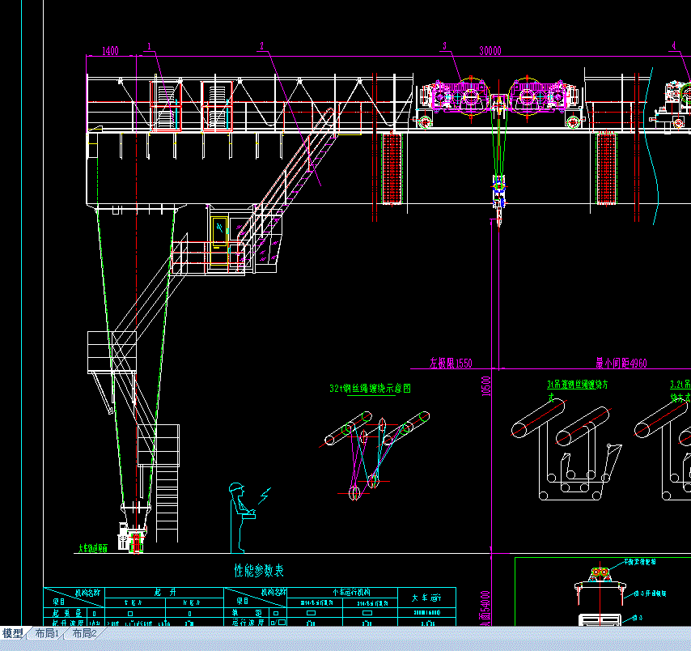The image size is (691, 651).
Task: Switch to the 布局2 layout tab
Action: 84,633
